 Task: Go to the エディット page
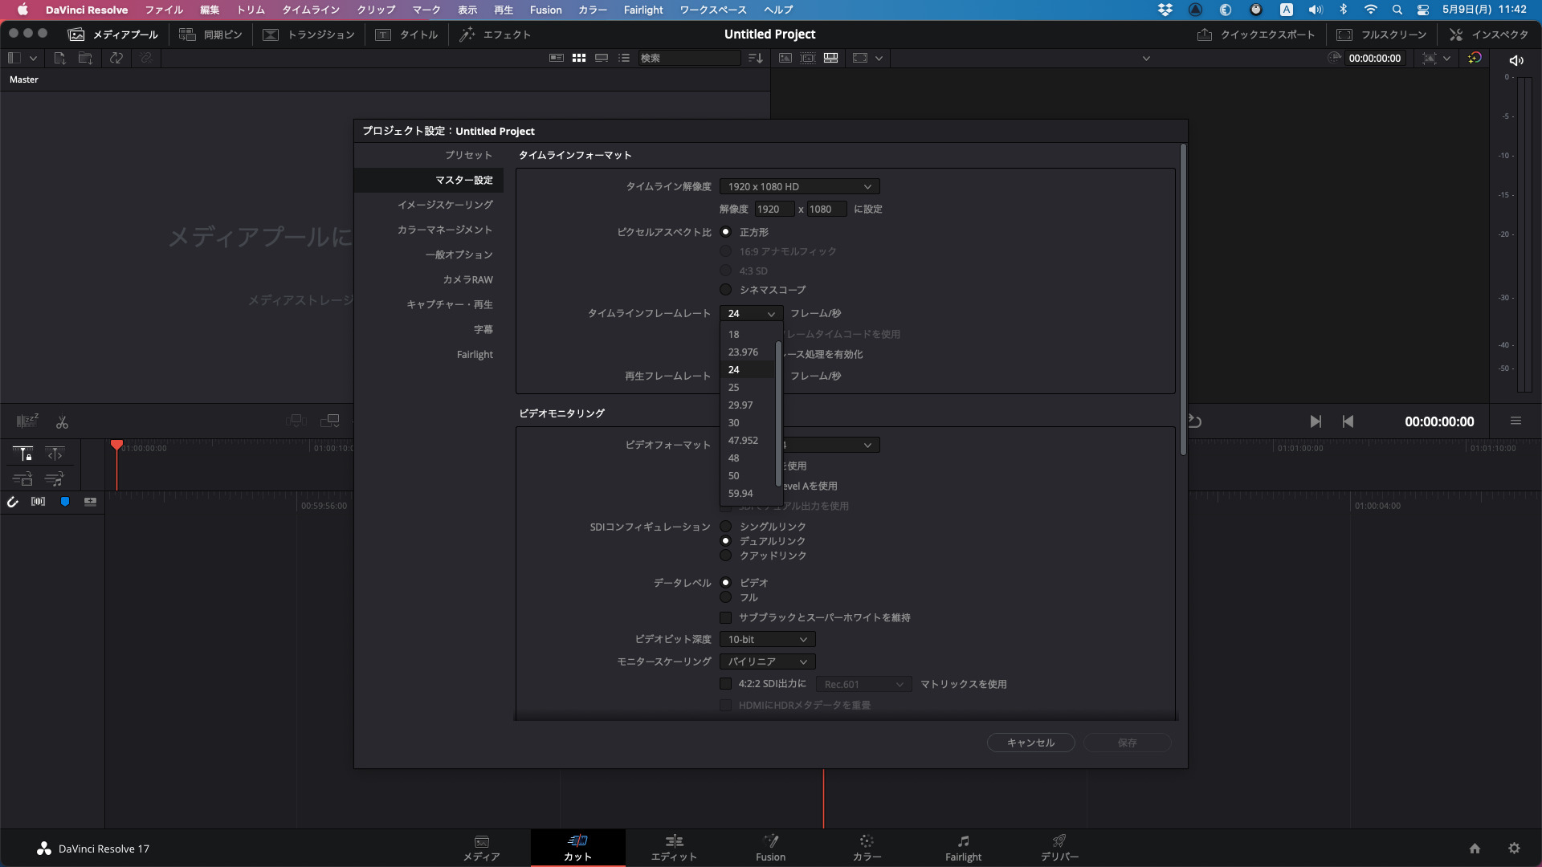tap(674, 848)
